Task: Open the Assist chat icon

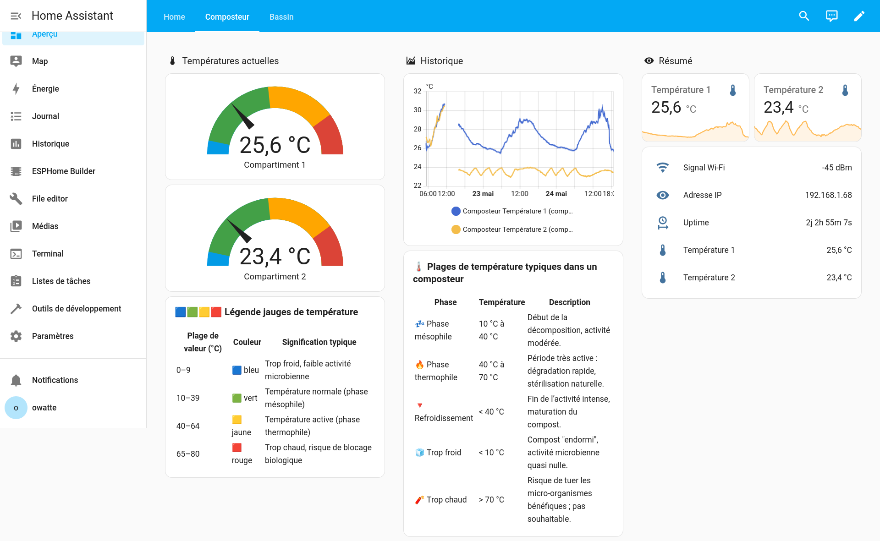Action: (x=831, y=16)
